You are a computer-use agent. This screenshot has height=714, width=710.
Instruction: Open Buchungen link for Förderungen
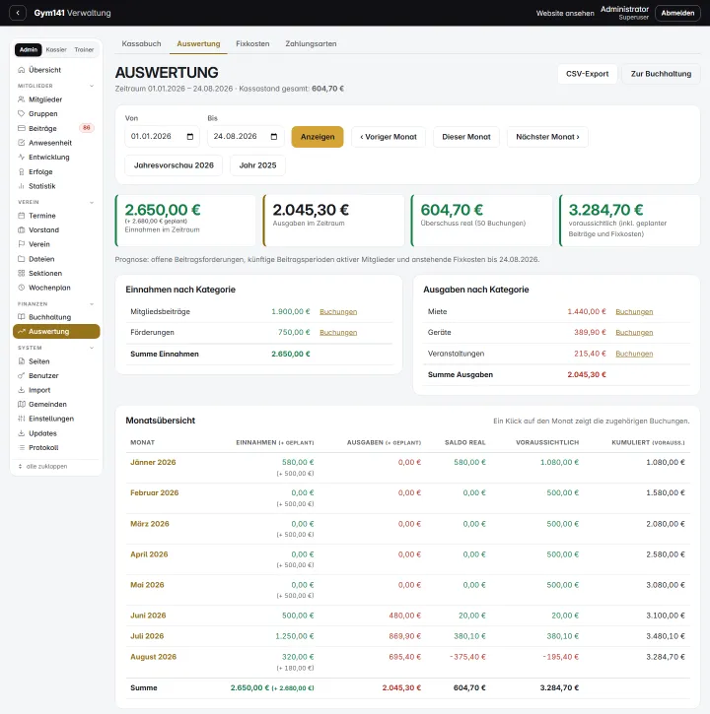click(x=338, y=333)
